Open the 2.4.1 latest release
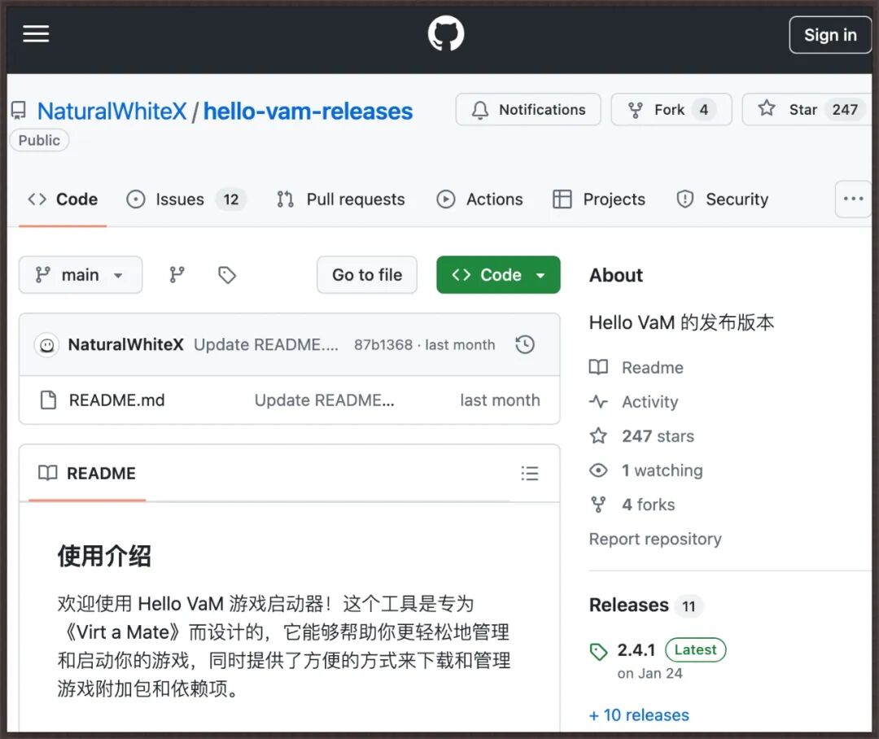This screenshot has height=739, width=879. tap(636, 649)
